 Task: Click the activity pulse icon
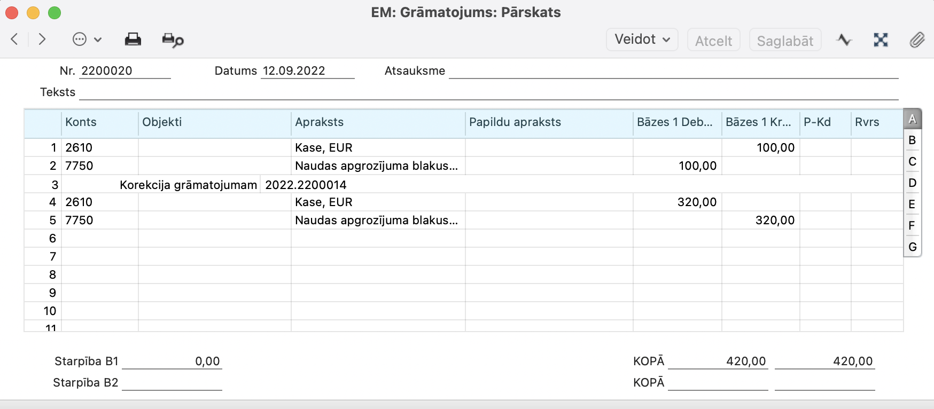point(844,40)
